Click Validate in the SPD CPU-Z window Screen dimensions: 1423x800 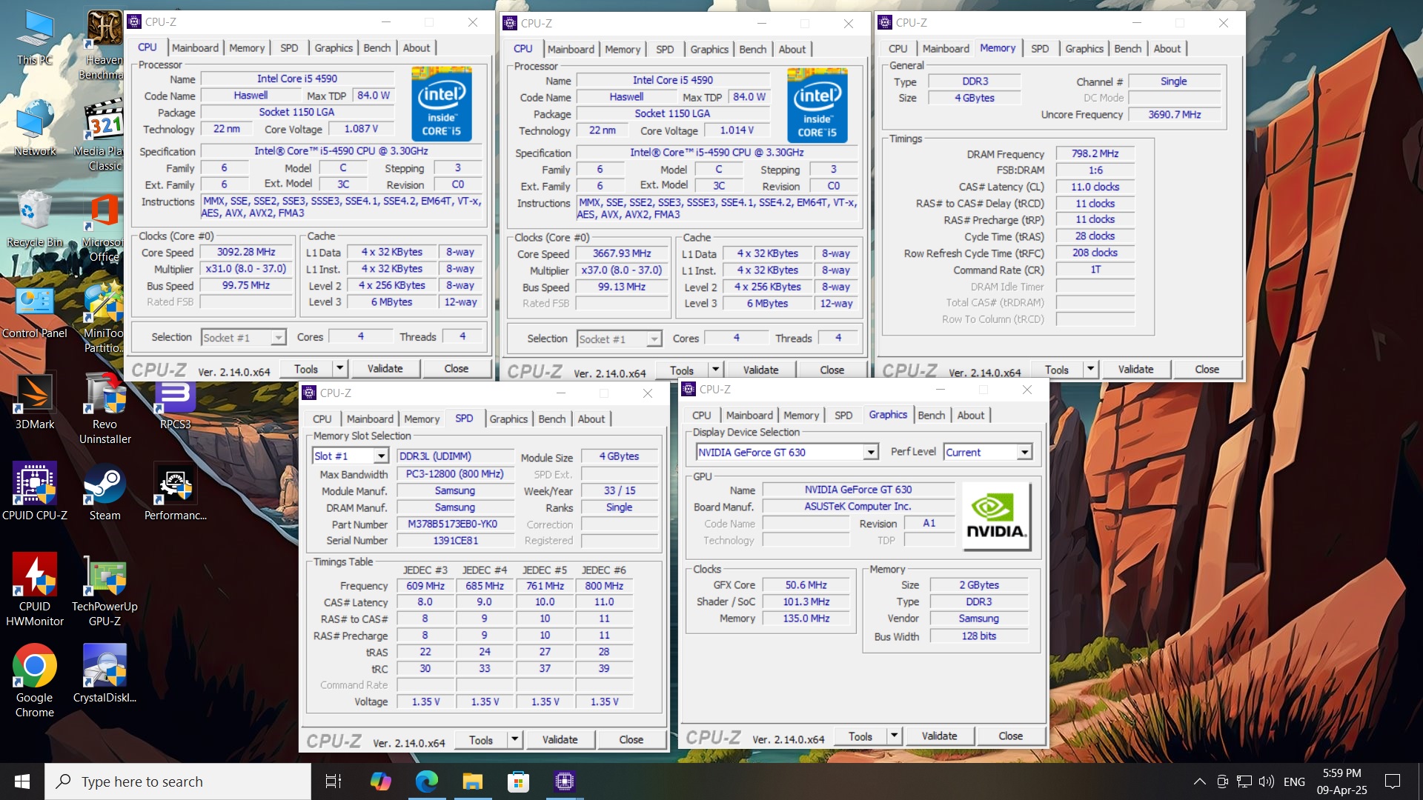(560, 739)
